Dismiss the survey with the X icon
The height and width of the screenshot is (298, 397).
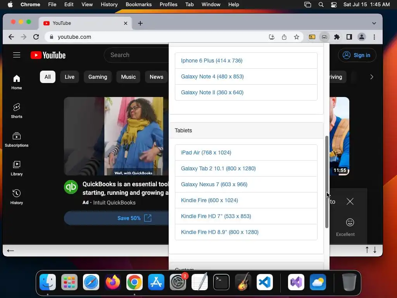click(x=350, y=201)
